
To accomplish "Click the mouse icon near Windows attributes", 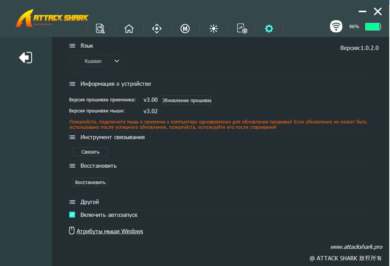I will click(72, 231).
